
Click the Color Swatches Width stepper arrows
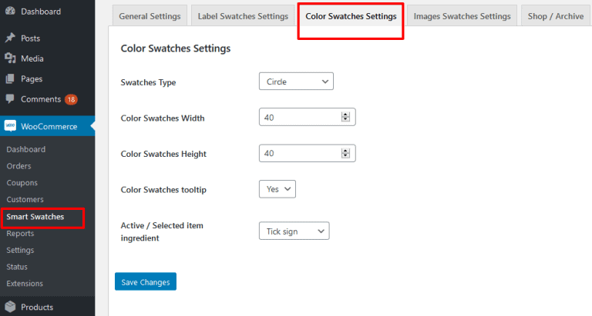click(x=345, y=117)
